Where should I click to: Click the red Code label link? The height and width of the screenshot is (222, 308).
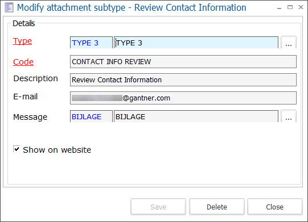(x=23, y=62)
